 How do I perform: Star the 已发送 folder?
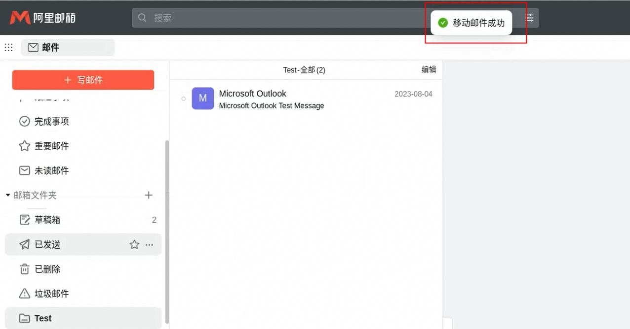click(x=134, y=245)
